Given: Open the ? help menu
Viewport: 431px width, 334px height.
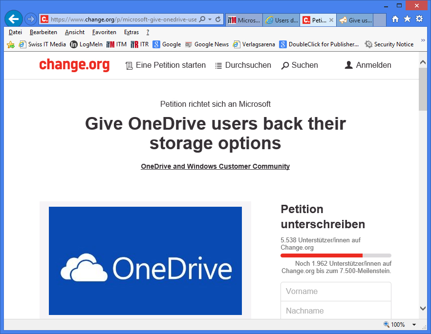Looking at the screenshot, I should [x=148, y=32].
